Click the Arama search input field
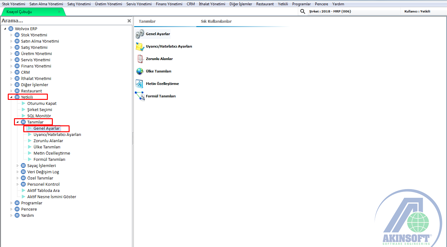447x247 pixels. pos(64,21)
